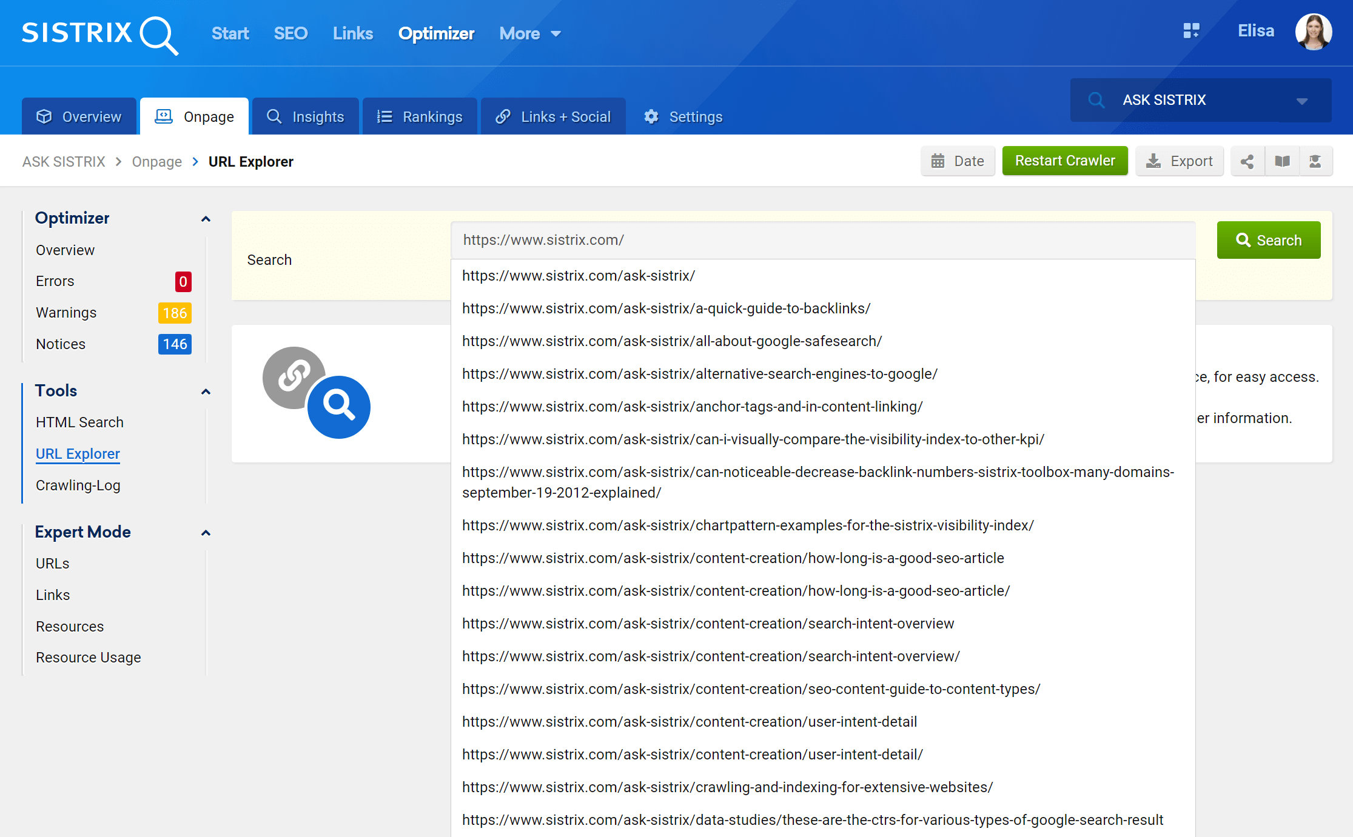Click the green Search button
Screen dimensions: 1353x837
pos(1269,240)
